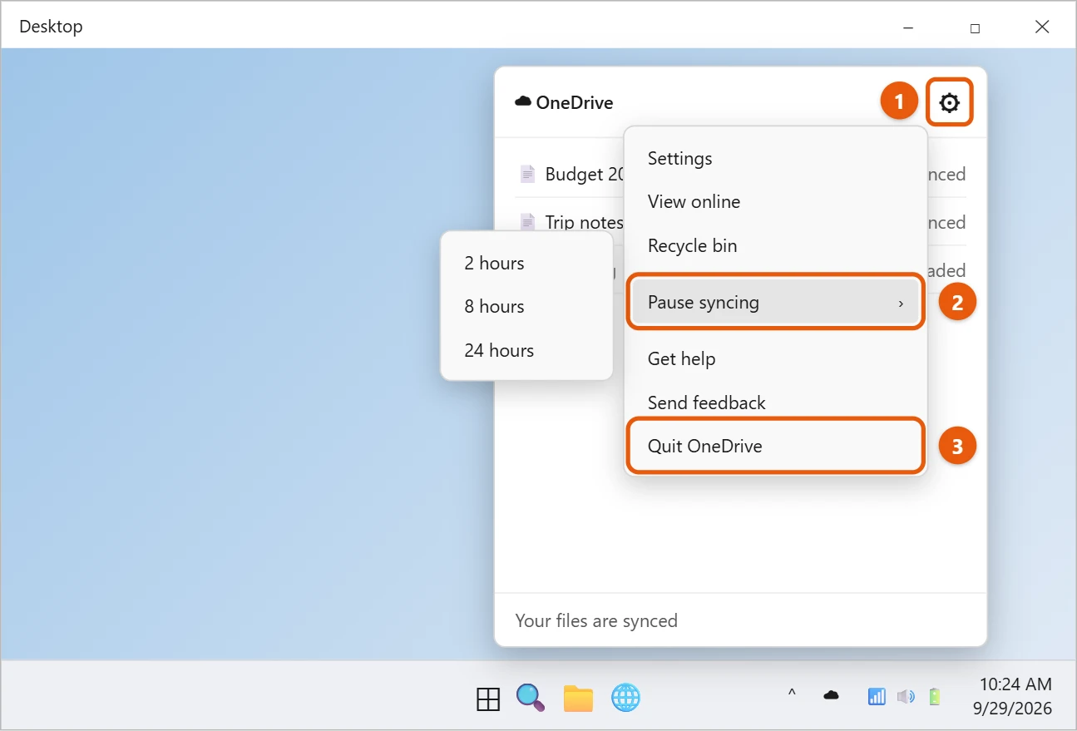Click the document icon beside Budget file
The width and height of the screenshot is (1077, 731).
coord(526,174)
